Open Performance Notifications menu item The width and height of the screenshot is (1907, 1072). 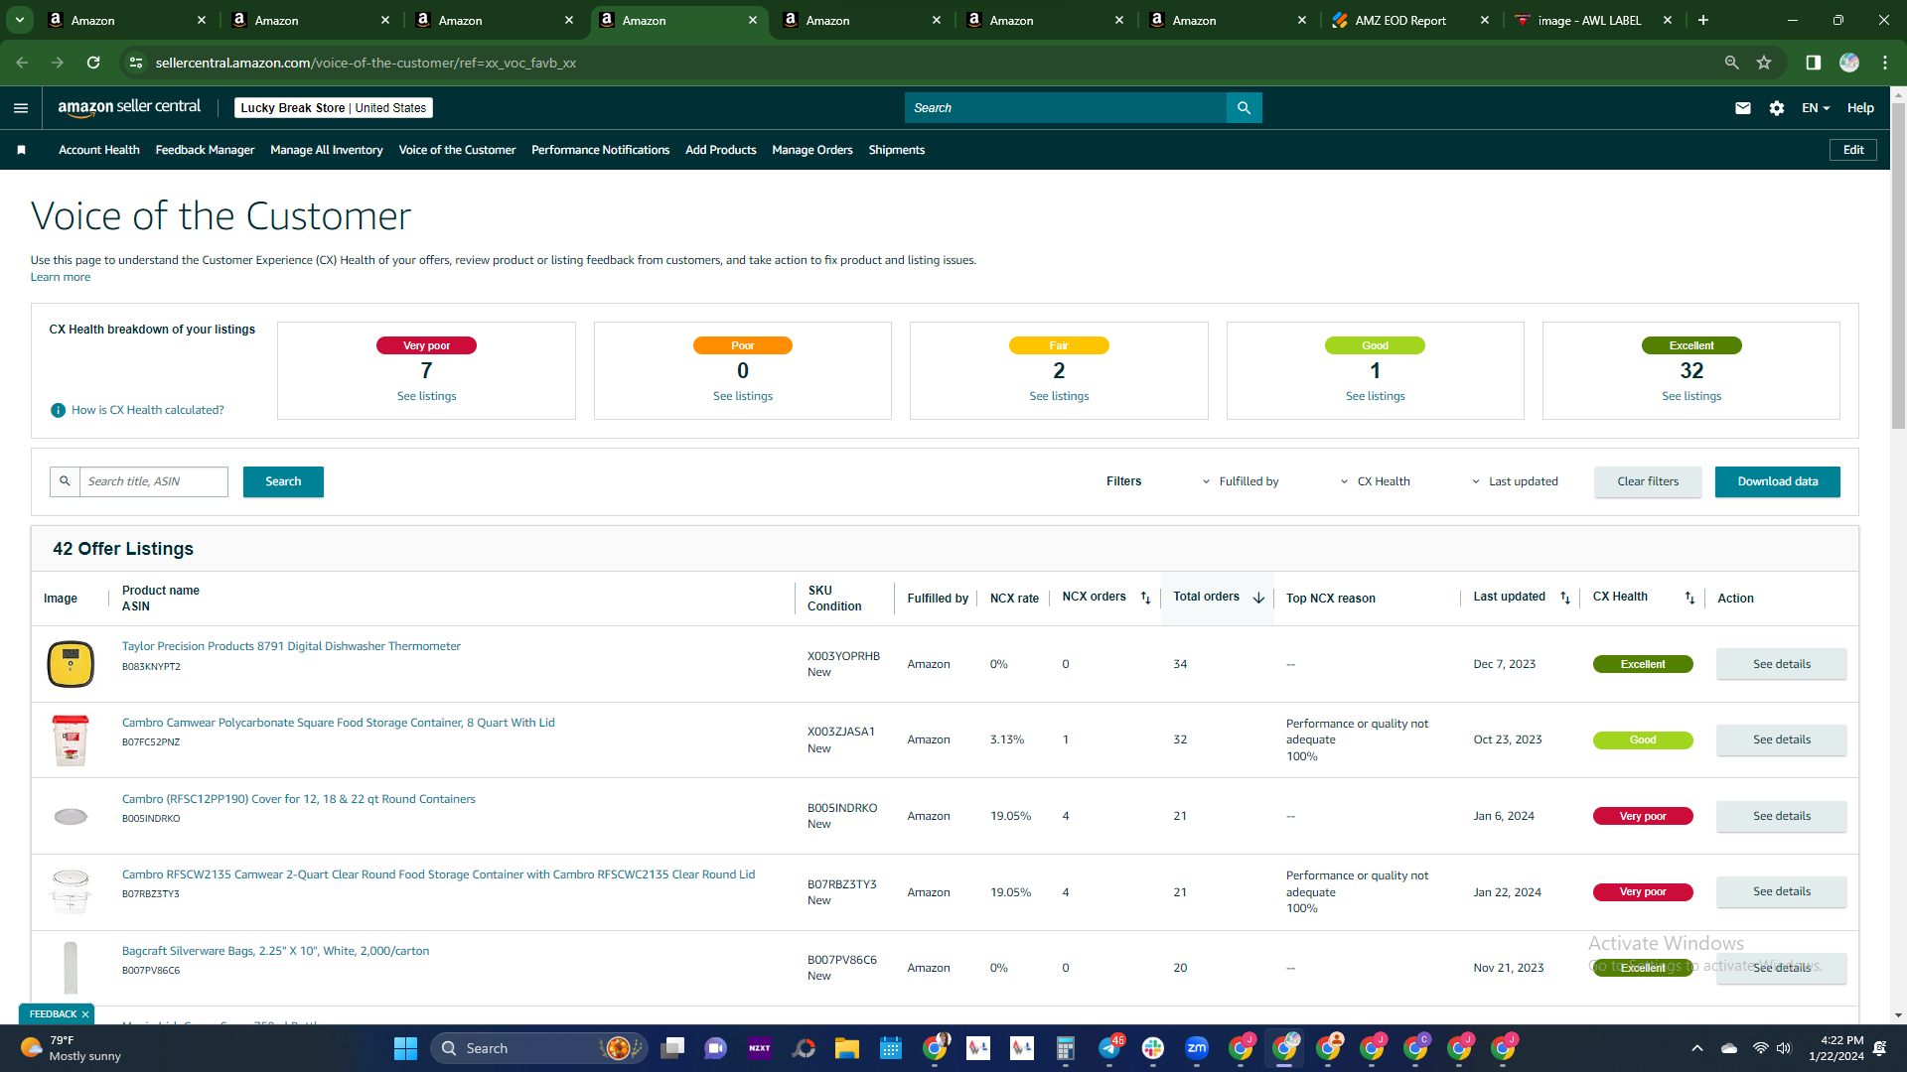600,150
